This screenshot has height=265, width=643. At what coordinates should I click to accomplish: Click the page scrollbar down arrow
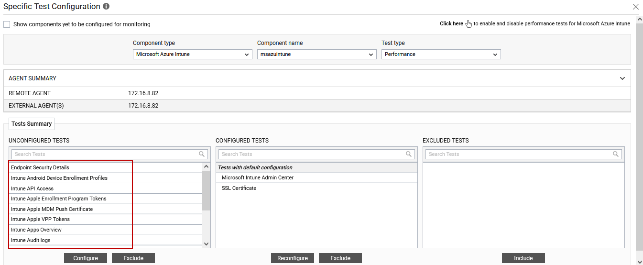[639, 261]
